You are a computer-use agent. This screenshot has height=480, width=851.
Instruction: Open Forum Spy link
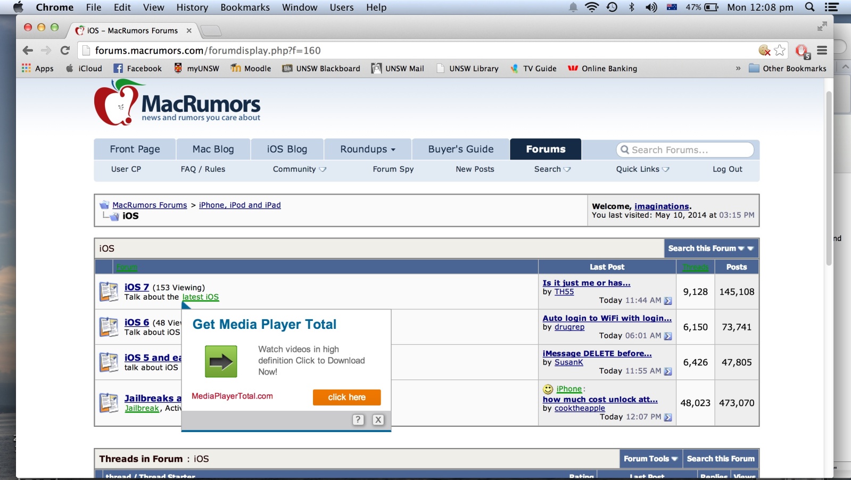point(393,169)
